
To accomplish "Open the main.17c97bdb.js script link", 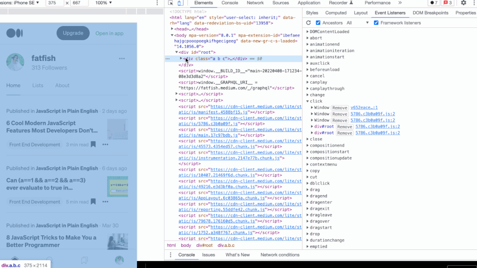I will point(208,135).
